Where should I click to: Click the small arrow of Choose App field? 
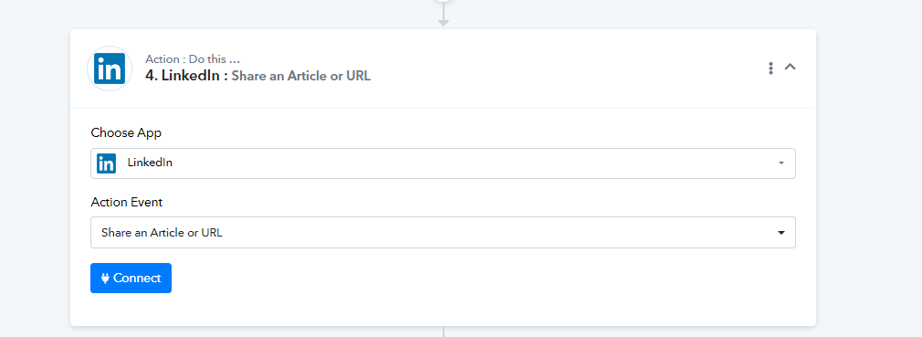coord(781,163)
